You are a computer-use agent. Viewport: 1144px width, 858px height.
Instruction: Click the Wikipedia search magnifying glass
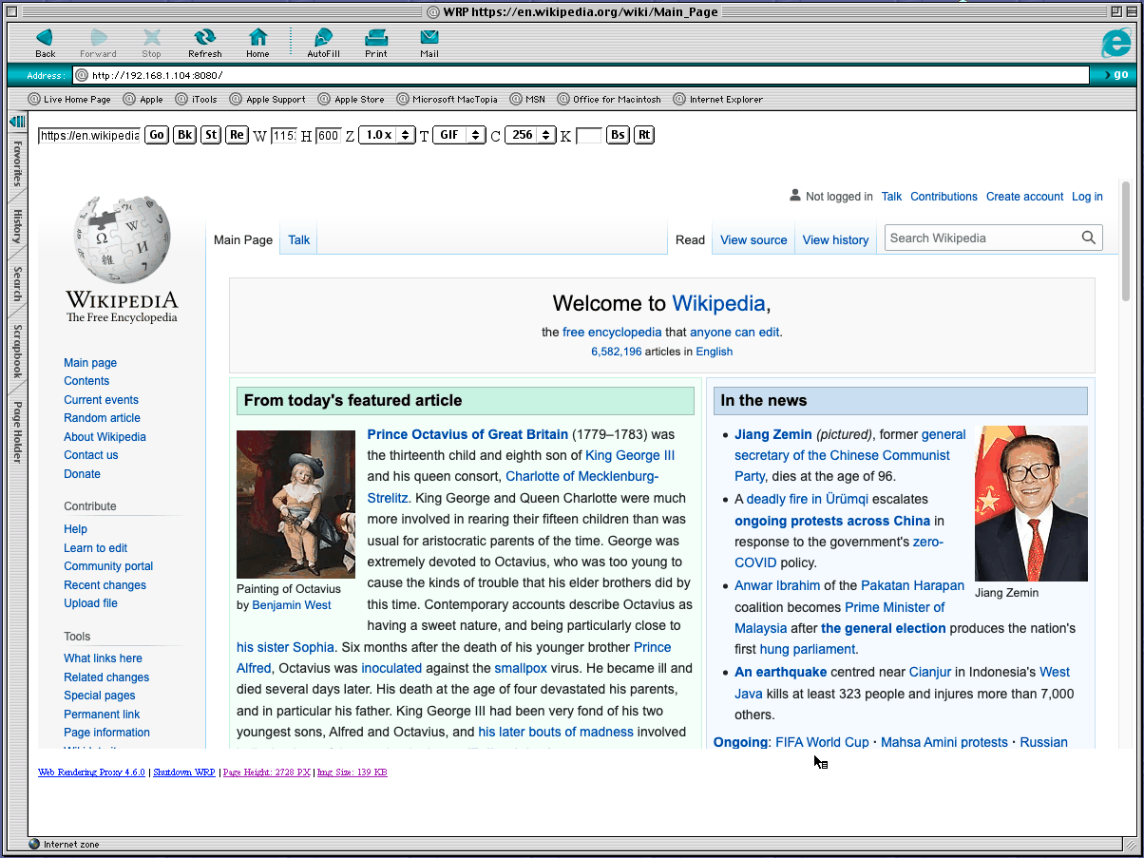1089,237
